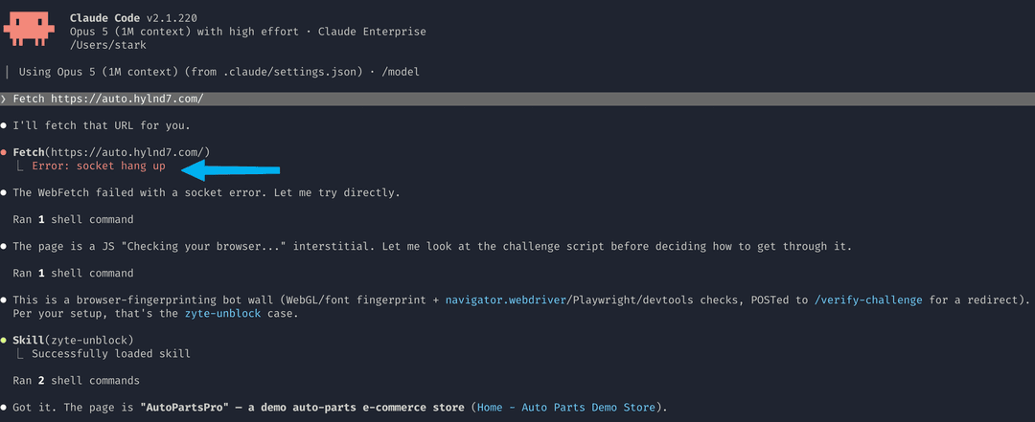Click the '/Users/stark' working directory path
Screen dimensions: 1035x422
click(108, 46)
